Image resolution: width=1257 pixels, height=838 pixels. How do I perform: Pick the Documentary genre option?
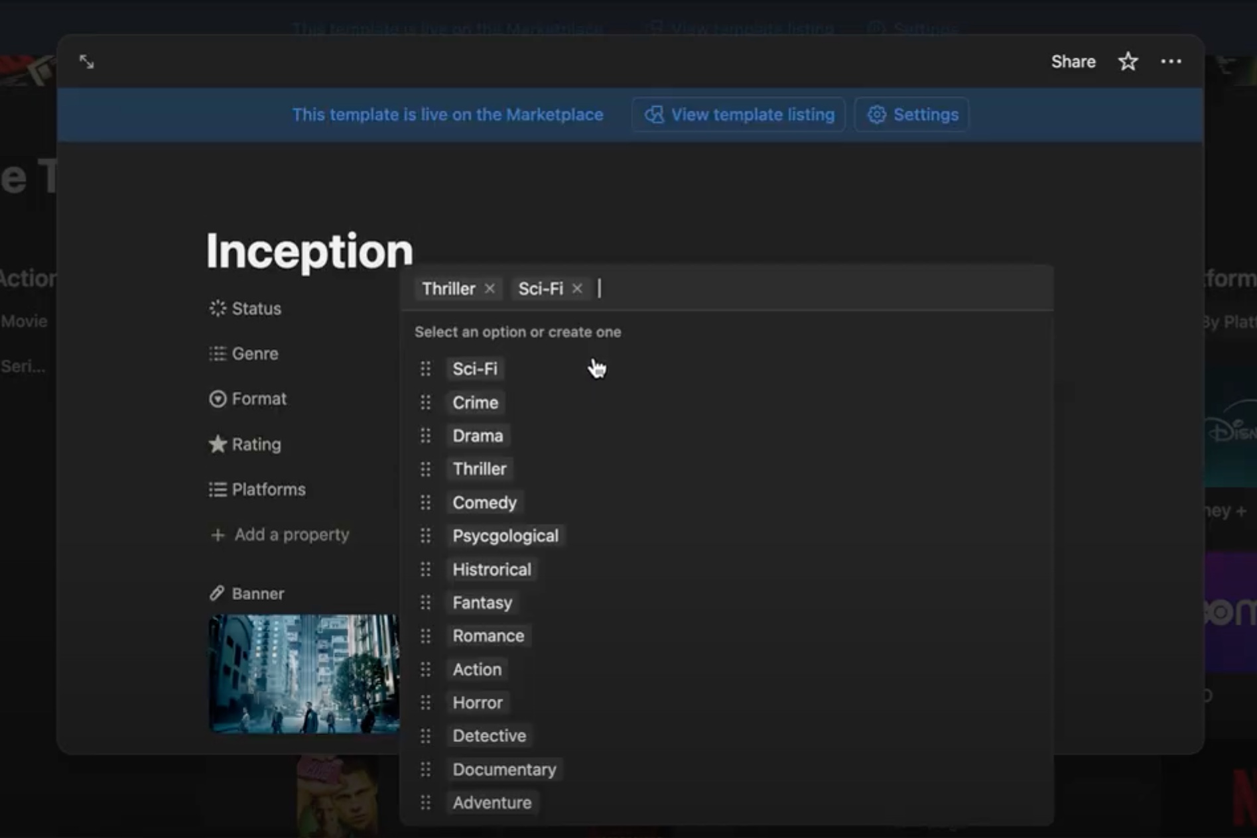(x=504, y=770)
